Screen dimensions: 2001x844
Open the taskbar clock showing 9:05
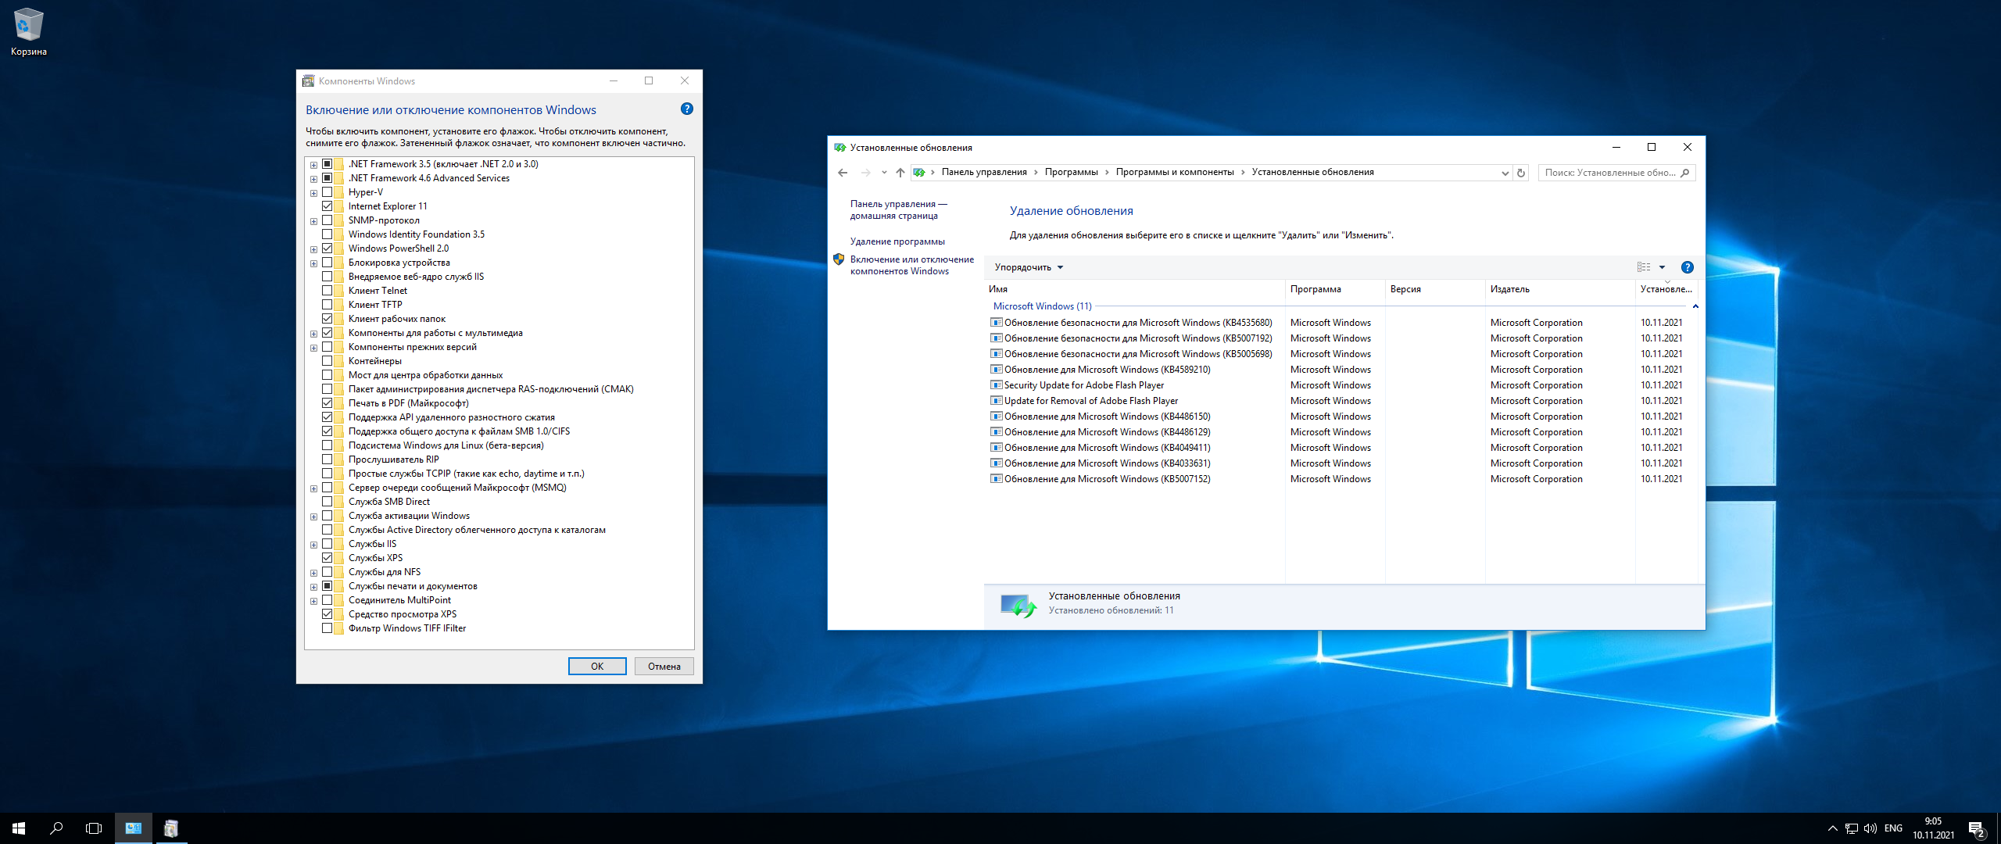click(1933, 828)
